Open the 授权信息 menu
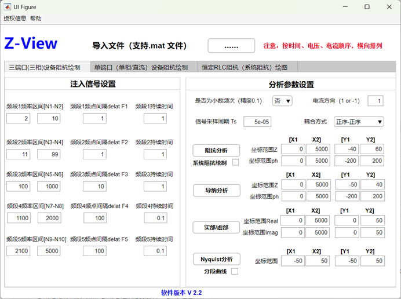The image size is (401, 299). (15, 18)
